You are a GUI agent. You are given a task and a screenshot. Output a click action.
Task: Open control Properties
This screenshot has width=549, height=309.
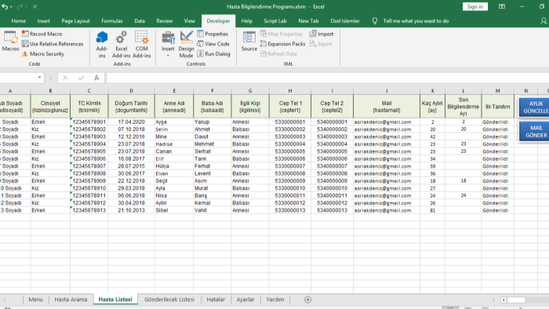click(213, 34)
